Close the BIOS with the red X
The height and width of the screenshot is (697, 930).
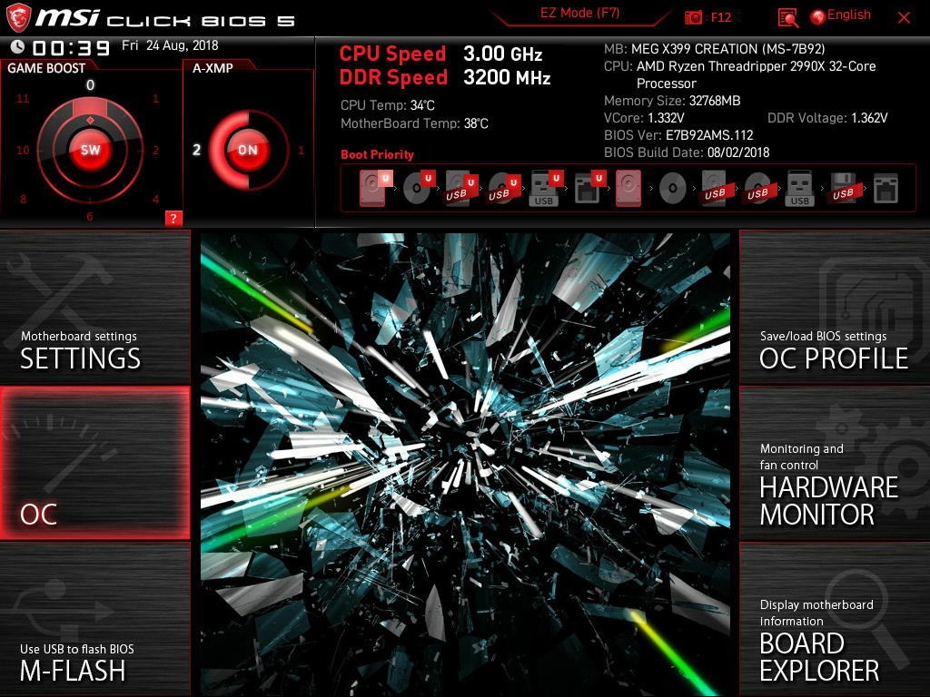click(x=904, y=18)
